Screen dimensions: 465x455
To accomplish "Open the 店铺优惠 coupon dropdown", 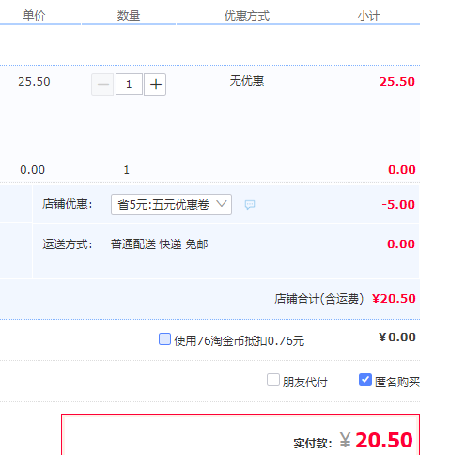I will coord(171,204).
